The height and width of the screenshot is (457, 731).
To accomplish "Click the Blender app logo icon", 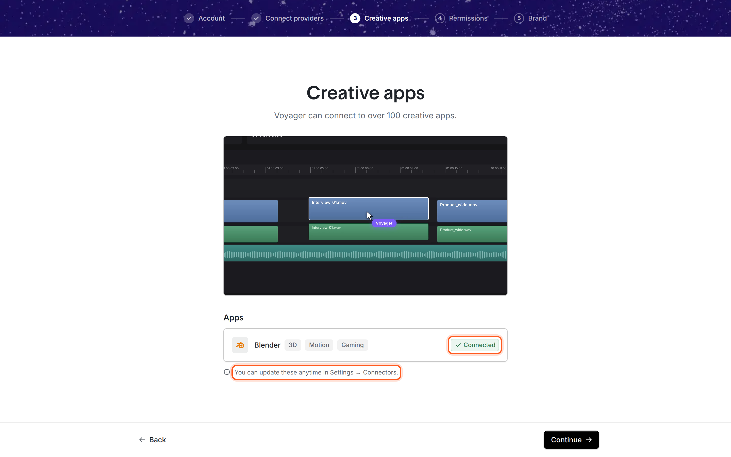I will tap(240, 345).
